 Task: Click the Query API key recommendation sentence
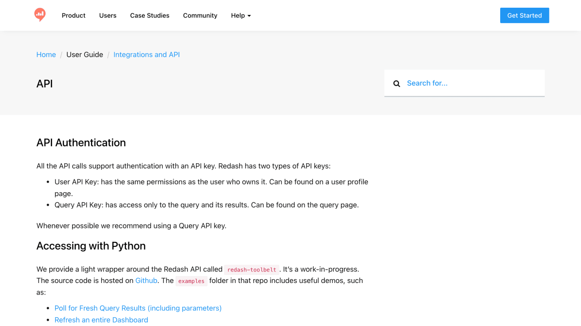coord(131,226)
